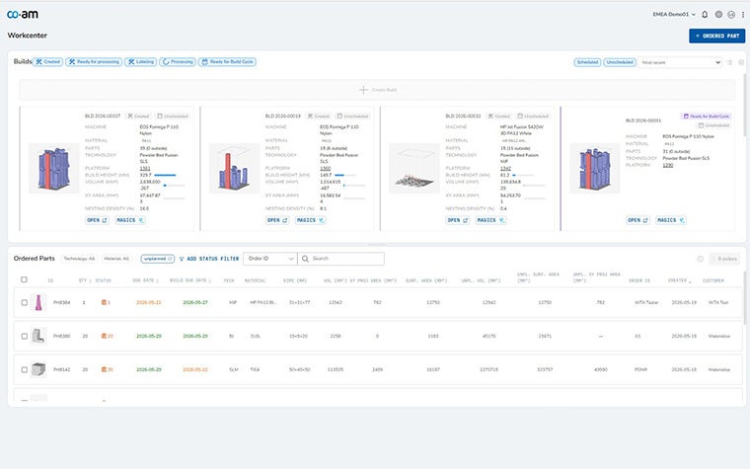This screenshot has width=750, height=469.
Task: Click the 3D preview thumbnail of BLD 2026-00019
Action: click(234, 168)
